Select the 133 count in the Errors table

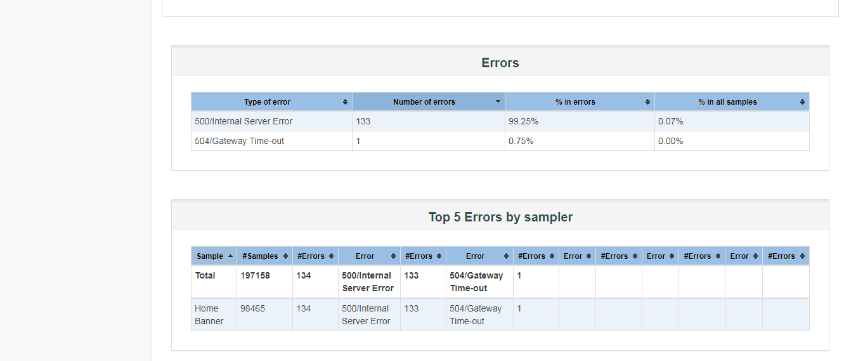tap(363, 121)
